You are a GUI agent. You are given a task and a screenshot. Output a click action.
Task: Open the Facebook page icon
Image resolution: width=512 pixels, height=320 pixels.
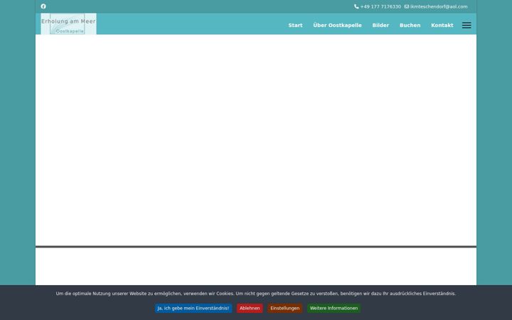pos(43,6)
